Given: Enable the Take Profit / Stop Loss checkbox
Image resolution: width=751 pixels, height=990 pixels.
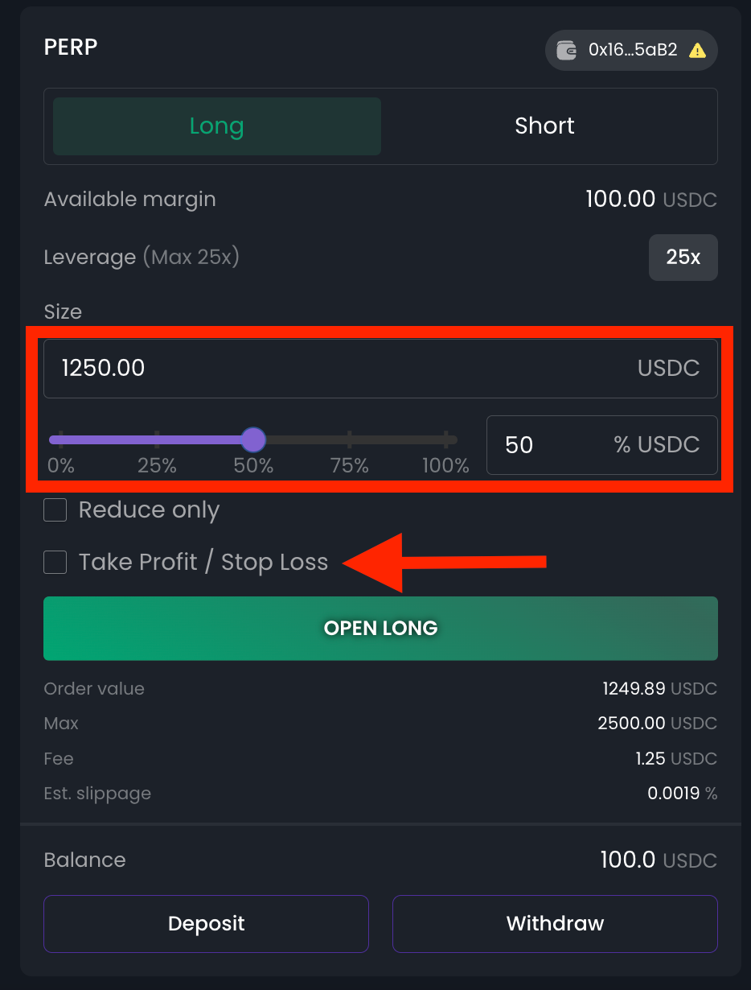Looking at the screenshot, I should [x=55, y=562].
